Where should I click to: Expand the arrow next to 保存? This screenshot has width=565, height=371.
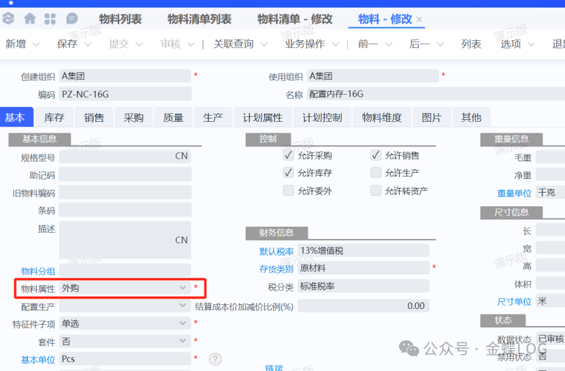click(88, 44)
